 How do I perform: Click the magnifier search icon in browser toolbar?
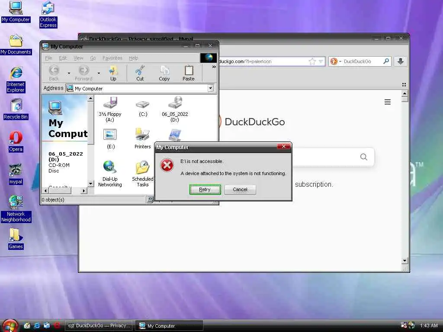pyautogui.click(x=386, y=61)
